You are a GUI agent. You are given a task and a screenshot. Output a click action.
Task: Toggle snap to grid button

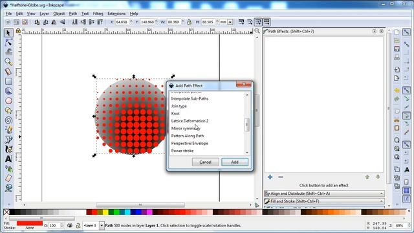pyautogui.click(x=406, y=190)
